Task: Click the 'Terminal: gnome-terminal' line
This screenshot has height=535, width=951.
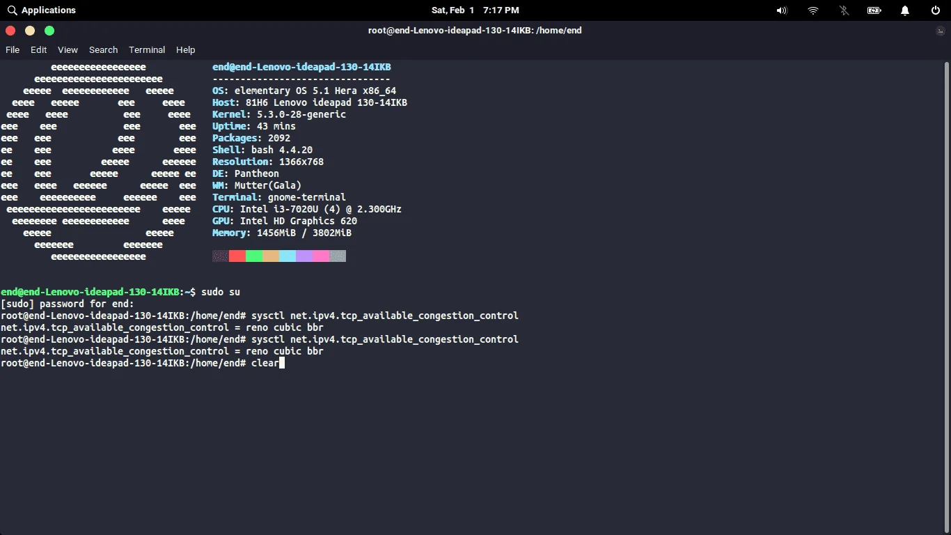Action: pyautogui.click(x=279, y=197)
